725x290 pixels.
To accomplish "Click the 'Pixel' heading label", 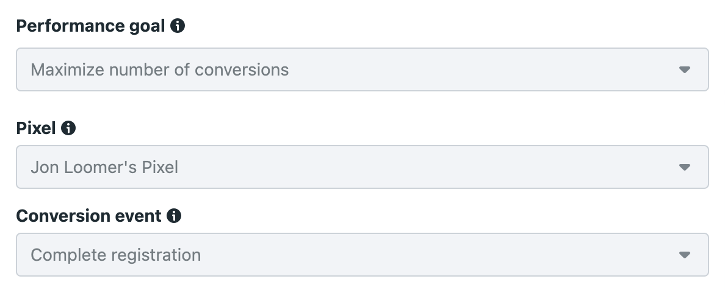I will (36, 128).
